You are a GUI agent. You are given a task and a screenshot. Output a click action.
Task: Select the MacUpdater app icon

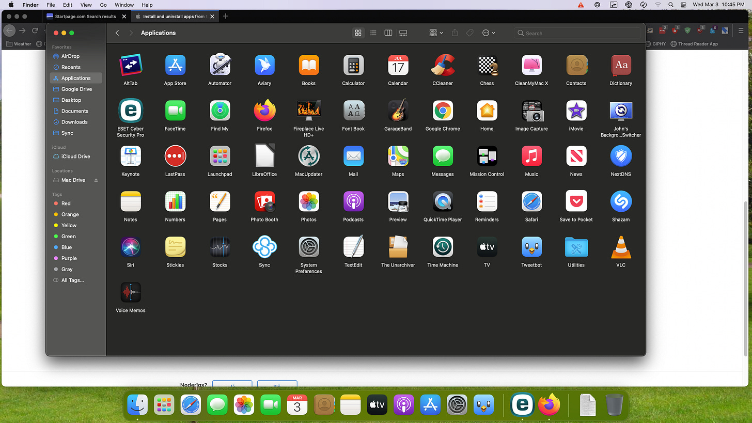[309, 156]
